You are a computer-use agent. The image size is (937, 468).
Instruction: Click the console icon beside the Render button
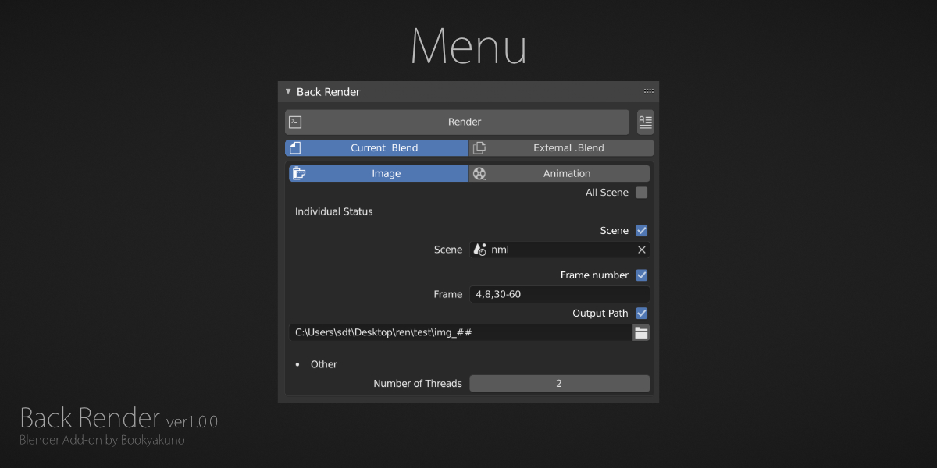click(x=295, y=122)
